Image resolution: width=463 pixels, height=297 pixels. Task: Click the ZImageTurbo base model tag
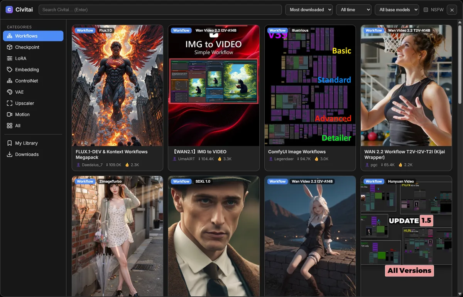(x=110, y=181)
